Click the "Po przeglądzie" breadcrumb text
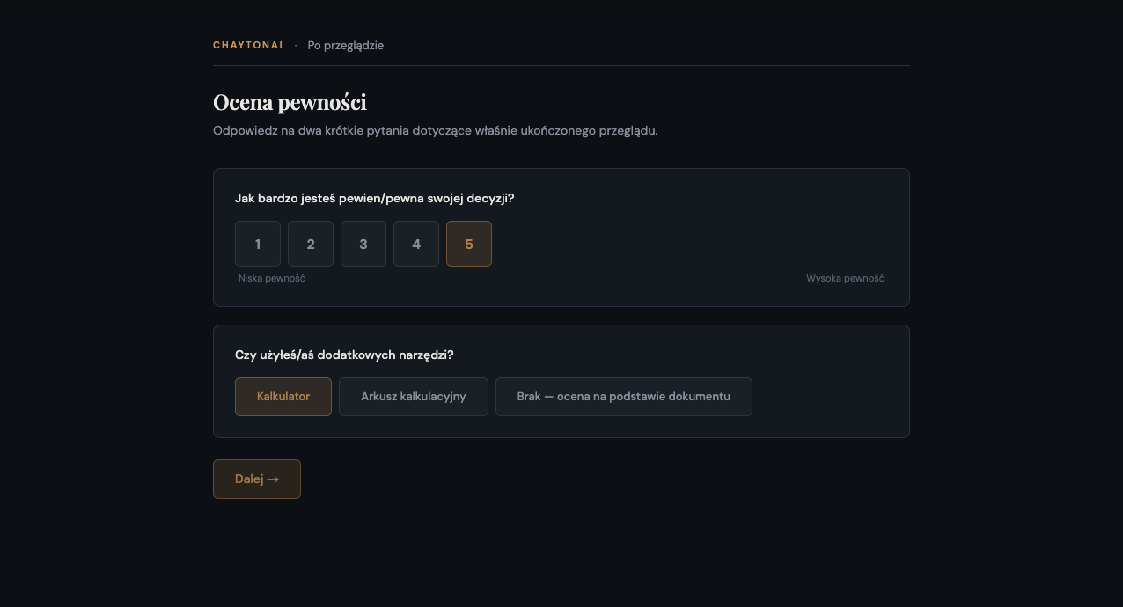Viewport: 1123px width, 607px height. tap(345, 45)
